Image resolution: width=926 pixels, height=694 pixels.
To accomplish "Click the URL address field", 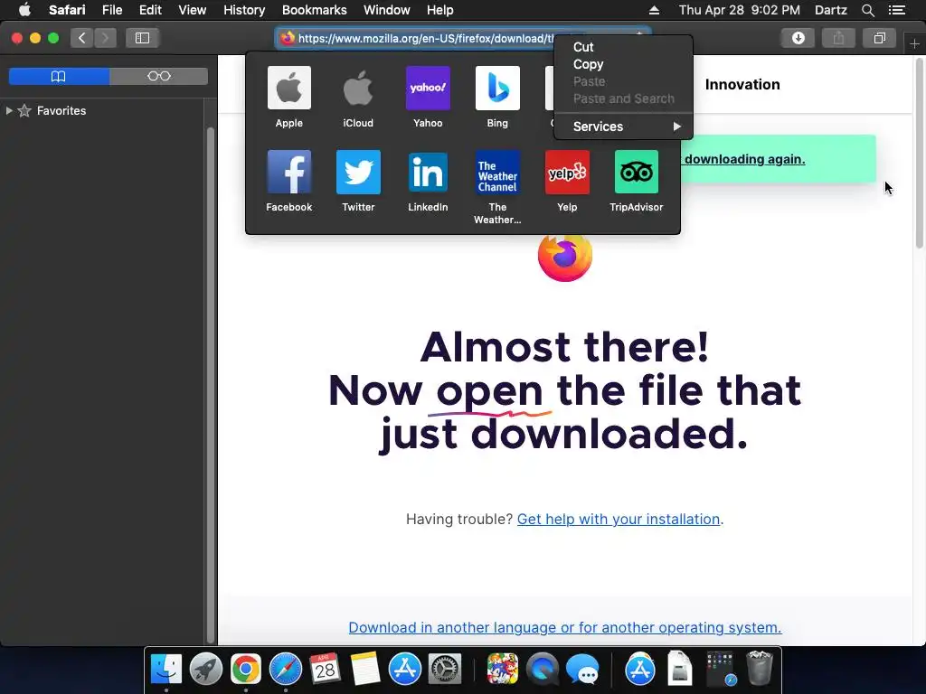I will pyautogui.click(x=463, y=38).
